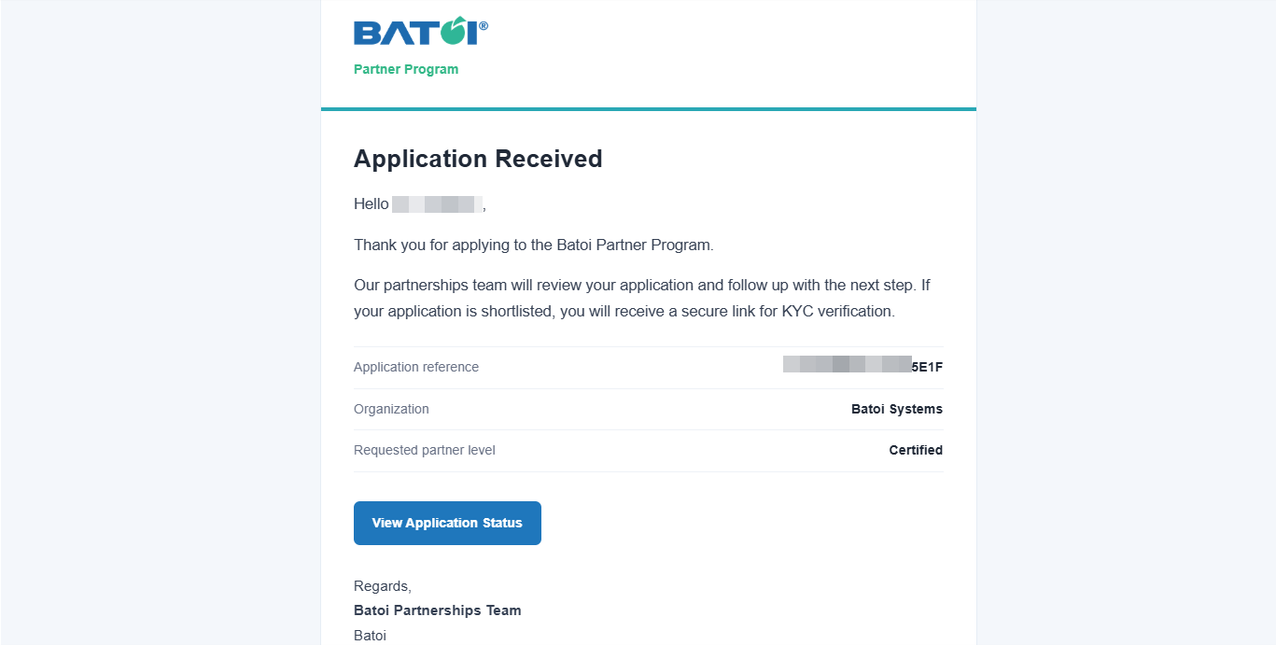Click the Application Received heading
The width and height of the screenshot is (1276, 645).
(478, 159)
